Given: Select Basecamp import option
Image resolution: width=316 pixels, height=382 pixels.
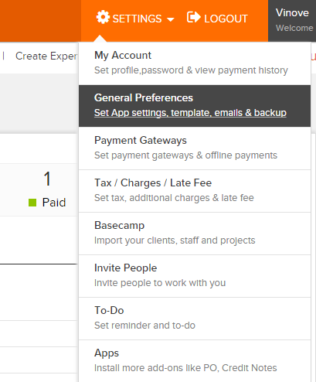Looking at the screenshot, I should [195, 234].
